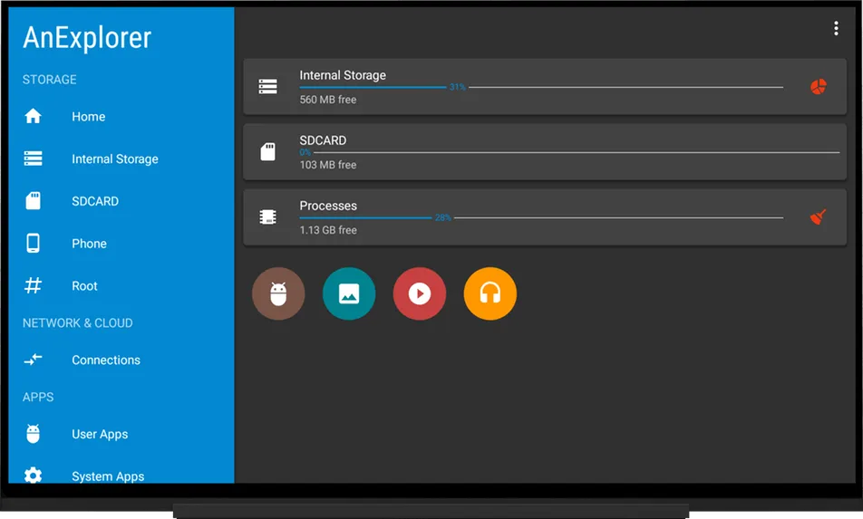This screenshot has height=519, width=863.
Task: Open the SDCARD card title
Action: coord(323,140)
